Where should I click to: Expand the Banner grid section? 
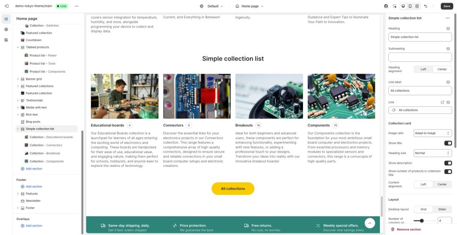[x=18, y=79]
